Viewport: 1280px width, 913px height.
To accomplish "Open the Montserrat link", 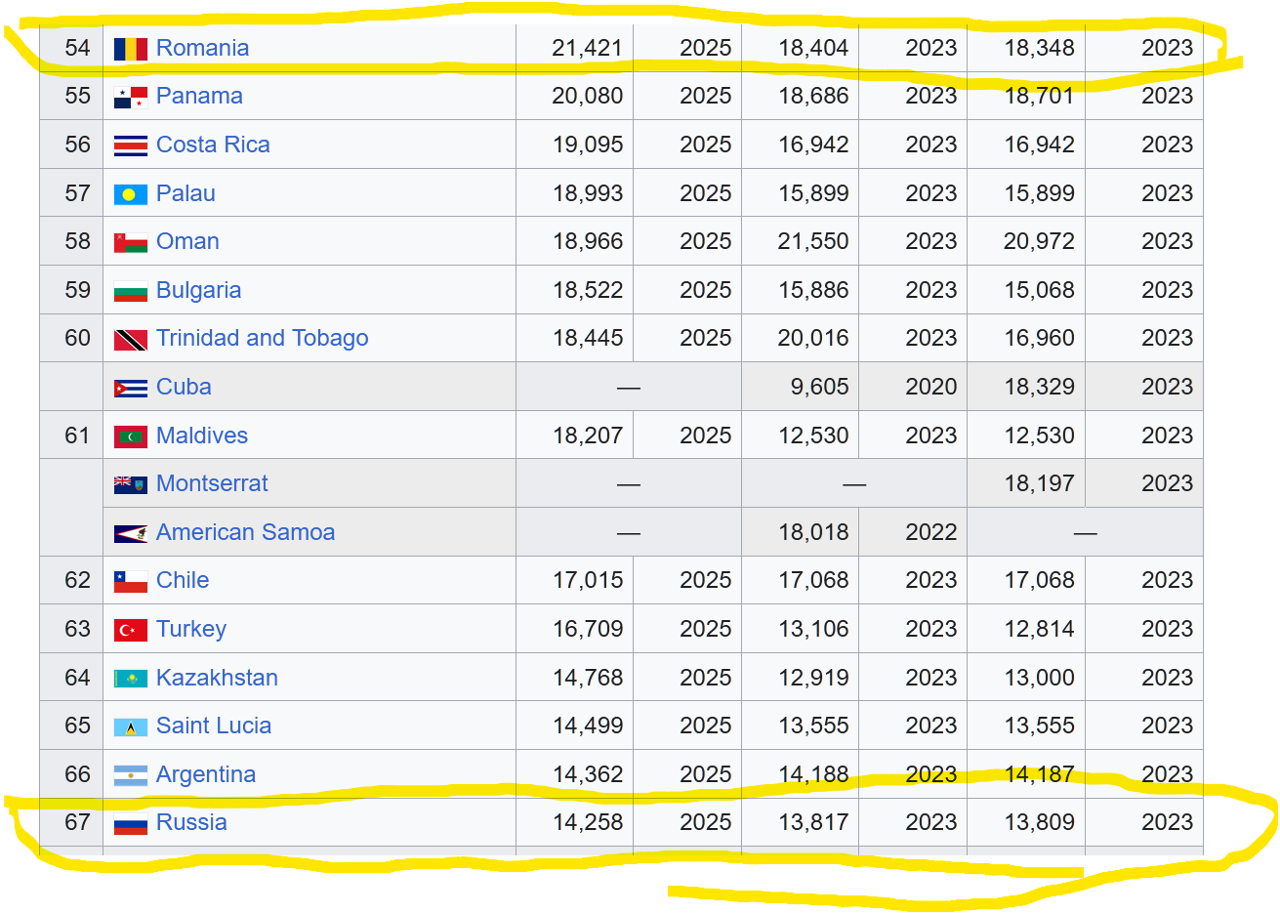I will coord(212,483).
